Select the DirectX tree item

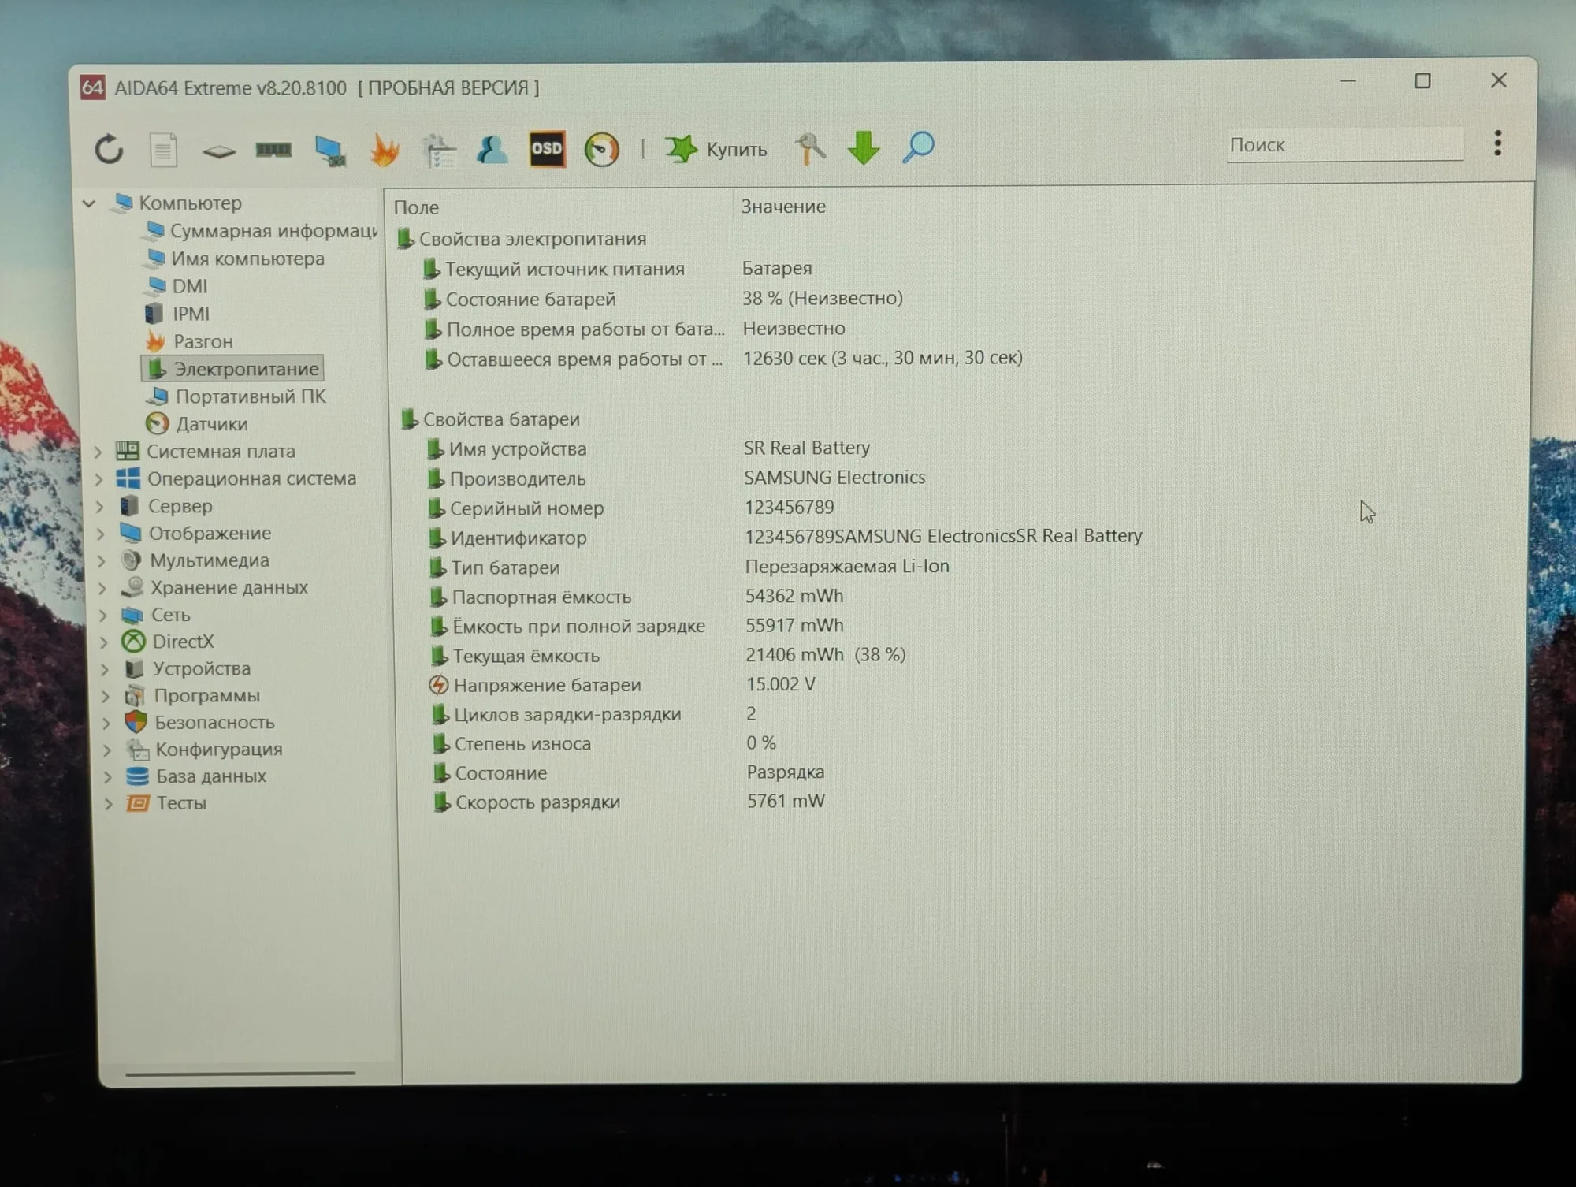pyautogui.click(x=168, y=642)
